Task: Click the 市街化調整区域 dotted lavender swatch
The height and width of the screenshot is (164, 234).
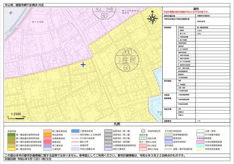Action: tap(75, 149)
